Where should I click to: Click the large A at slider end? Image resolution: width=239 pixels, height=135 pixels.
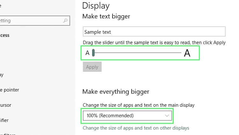click(x=187, y=53)
